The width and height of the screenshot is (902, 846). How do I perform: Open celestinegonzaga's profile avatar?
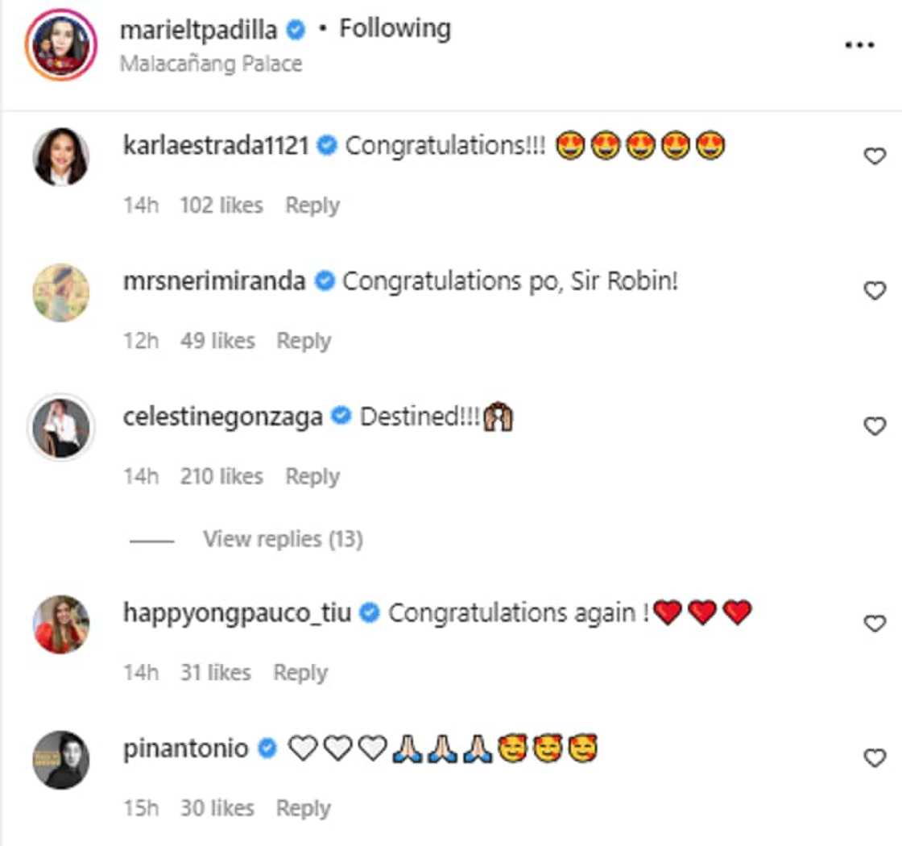61,427
